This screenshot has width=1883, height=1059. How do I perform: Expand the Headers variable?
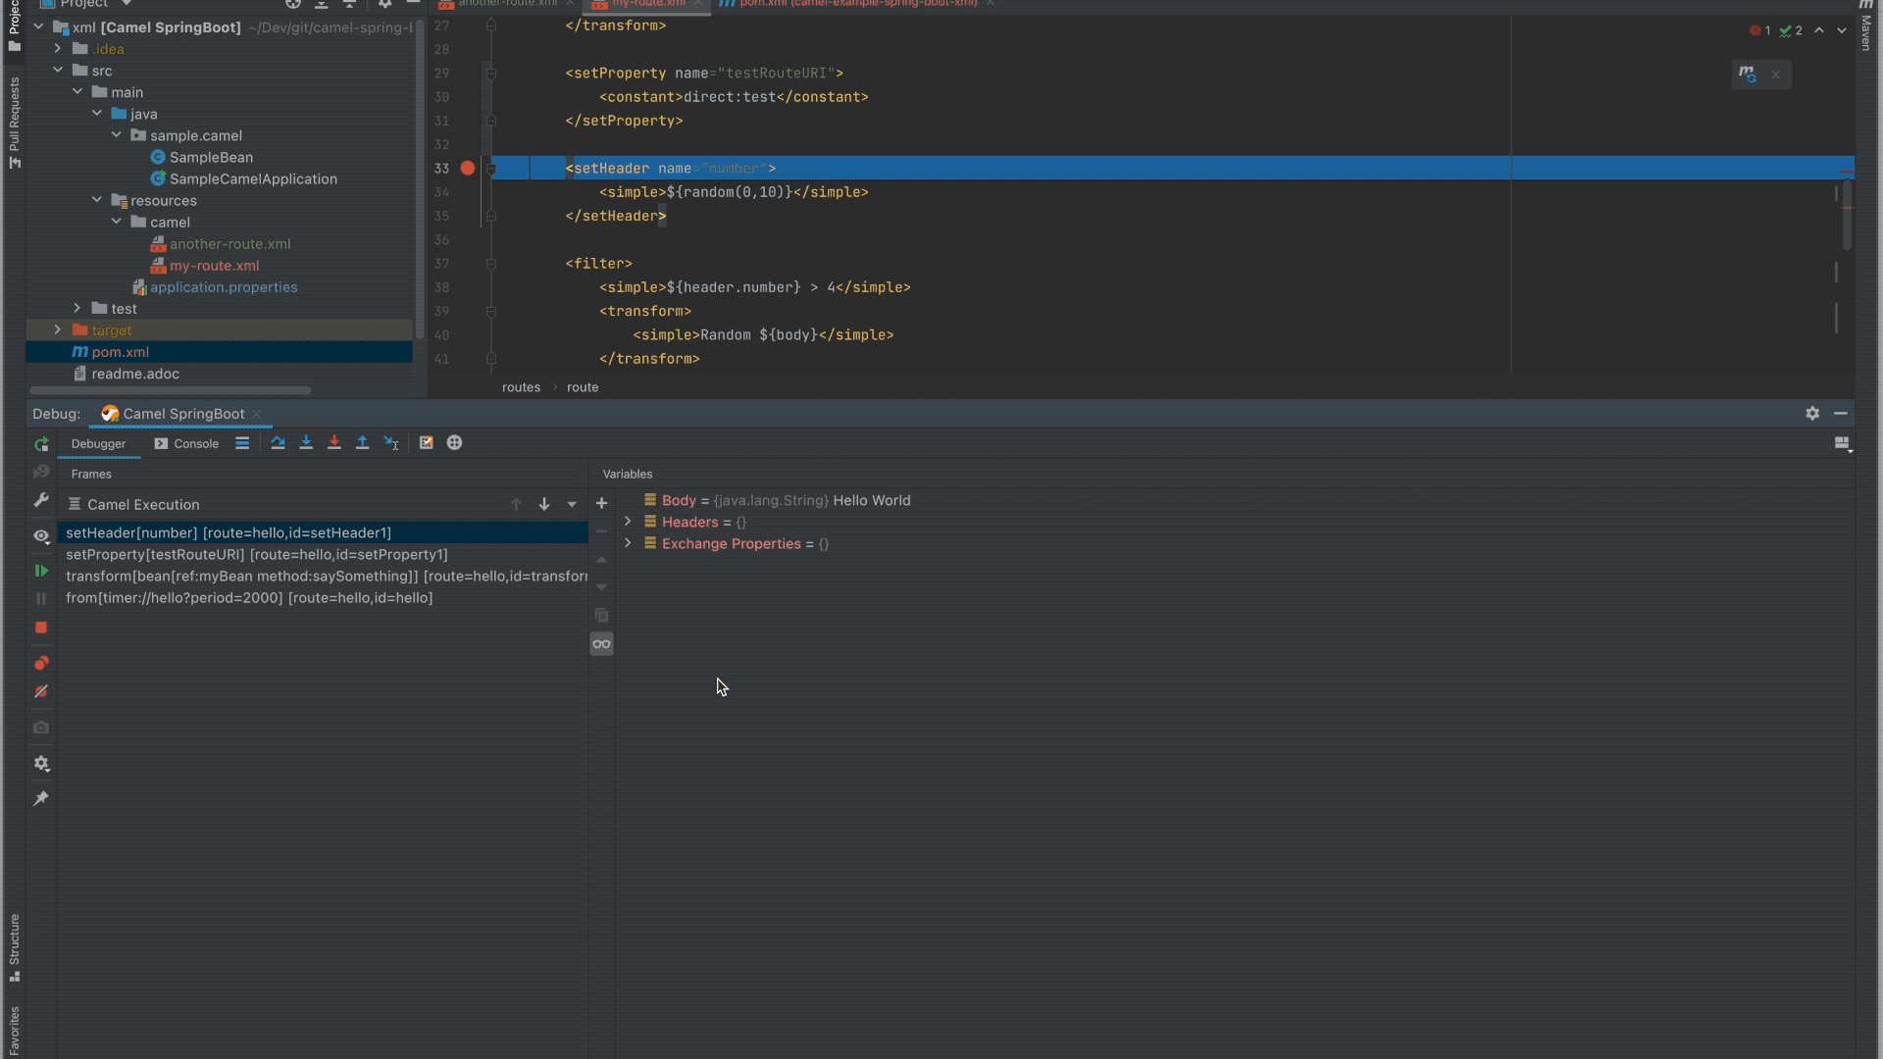tap(629, 522)
